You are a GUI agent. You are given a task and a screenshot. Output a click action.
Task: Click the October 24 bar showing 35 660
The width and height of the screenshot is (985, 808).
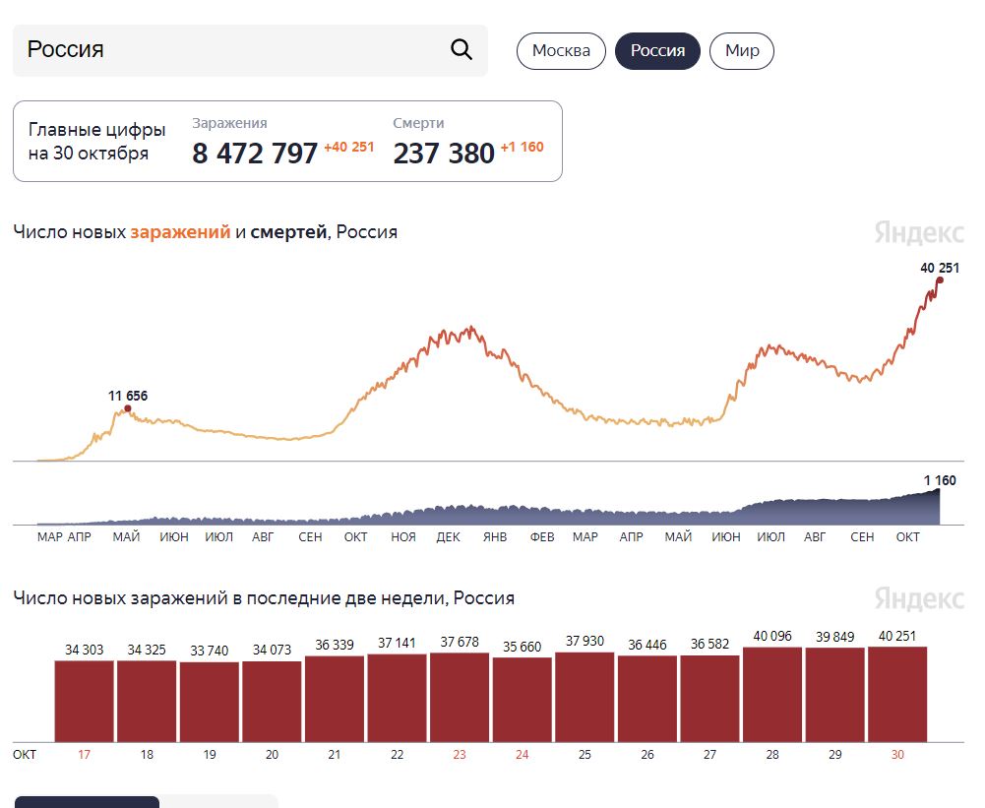point(523,700)
